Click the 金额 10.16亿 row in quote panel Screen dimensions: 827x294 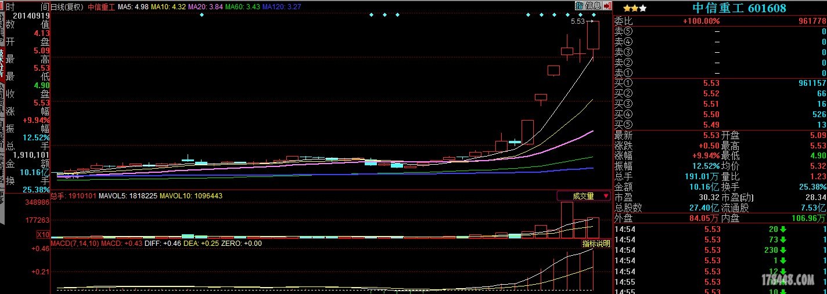click(667, 187)
